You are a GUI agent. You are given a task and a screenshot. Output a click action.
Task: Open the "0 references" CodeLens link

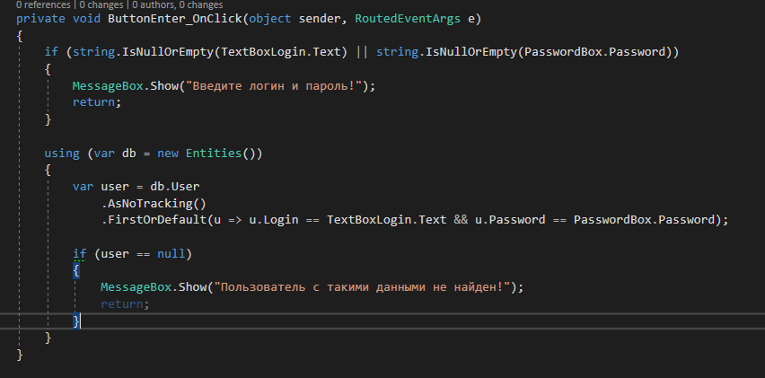pos(44,4)
